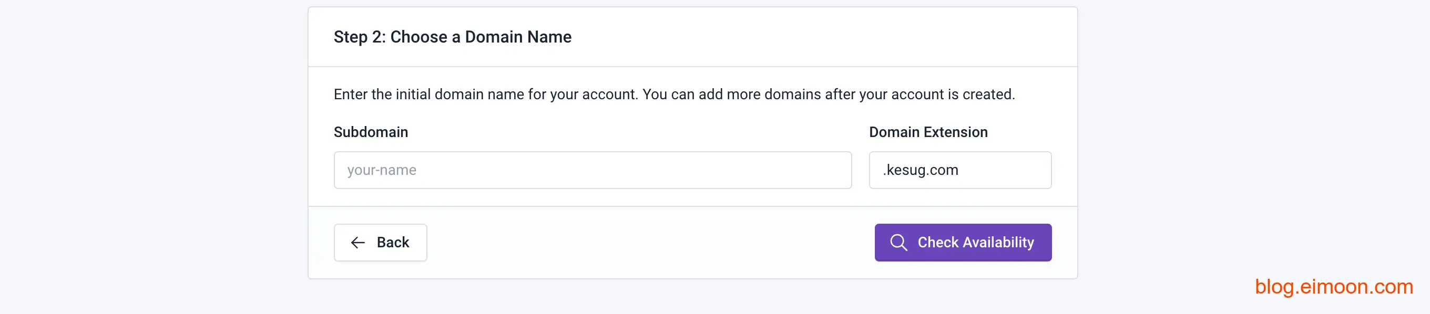This screenshot has width=1430, height=314.
Task: Go back using the Back button
Action: 380,243
